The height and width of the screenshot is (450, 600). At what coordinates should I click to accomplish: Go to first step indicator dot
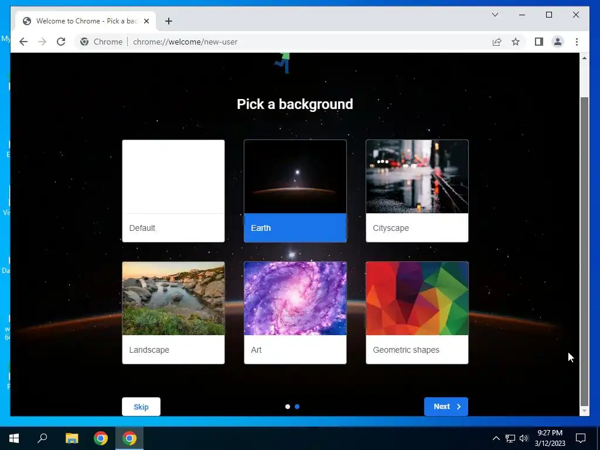coord(288,407)
